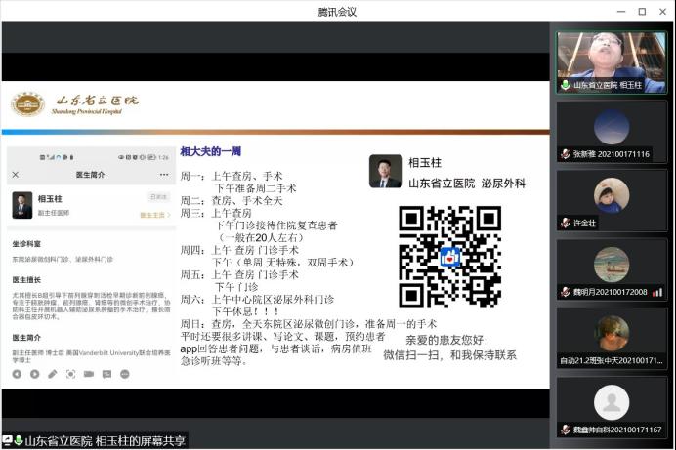Click the 已关注 follow button on the doctor card
Screen dimensions: 676x450
click(x=158, y=197)
